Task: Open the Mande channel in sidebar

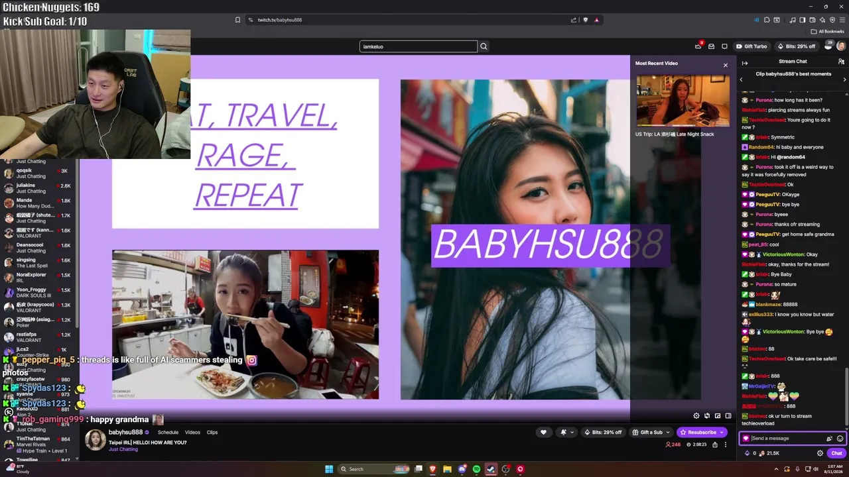Action: tap(38, 203)
